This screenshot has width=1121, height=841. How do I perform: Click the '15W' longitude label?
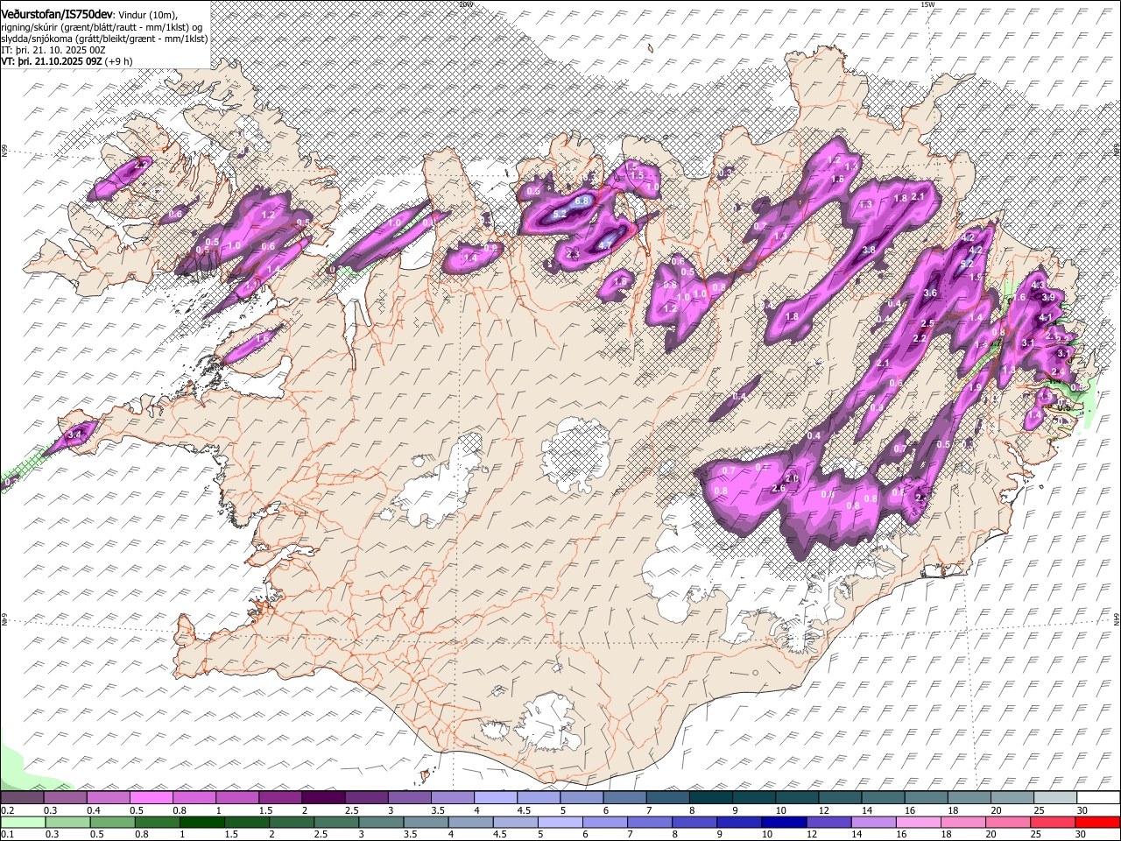pyautogui.click(x=927, y=4)
